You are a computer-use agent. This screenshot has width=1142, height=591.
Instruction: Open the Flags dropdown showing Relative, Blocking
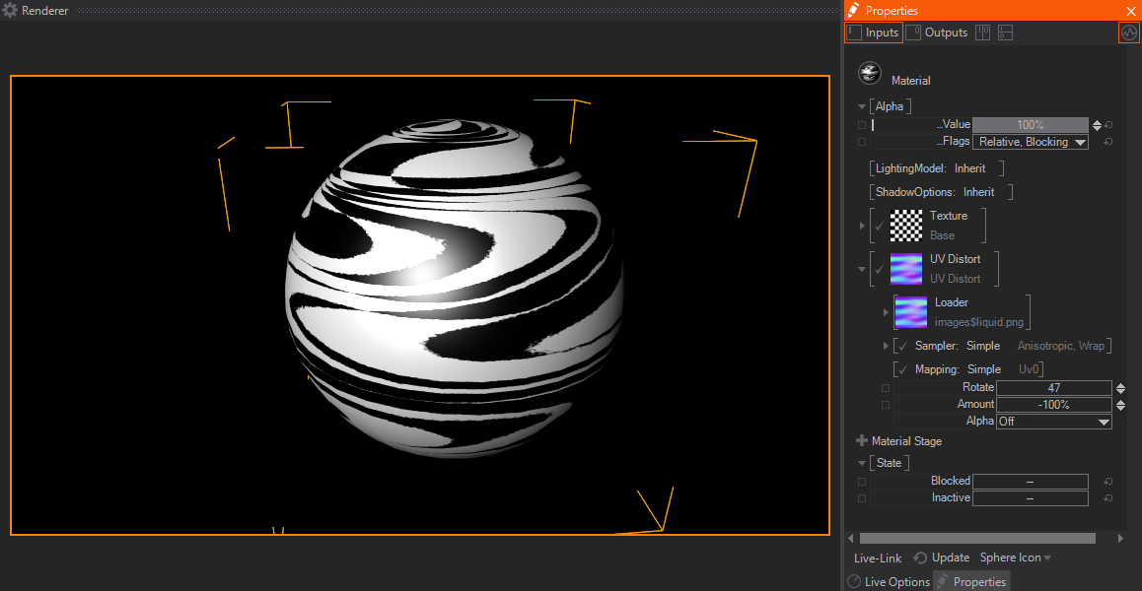point(1031,142)
